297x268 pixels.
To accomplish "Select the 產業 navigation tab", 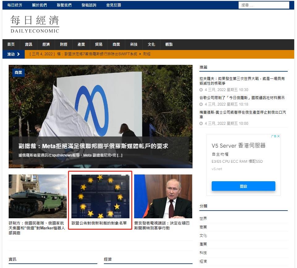I will tap(81, 44).
